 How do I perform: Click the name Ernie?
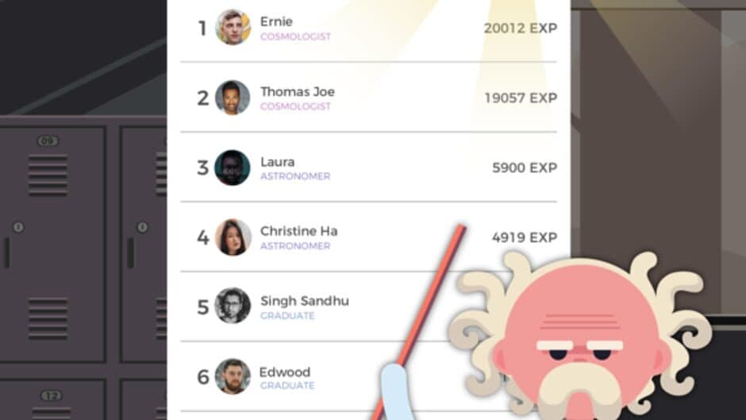(x=276, y=21)
